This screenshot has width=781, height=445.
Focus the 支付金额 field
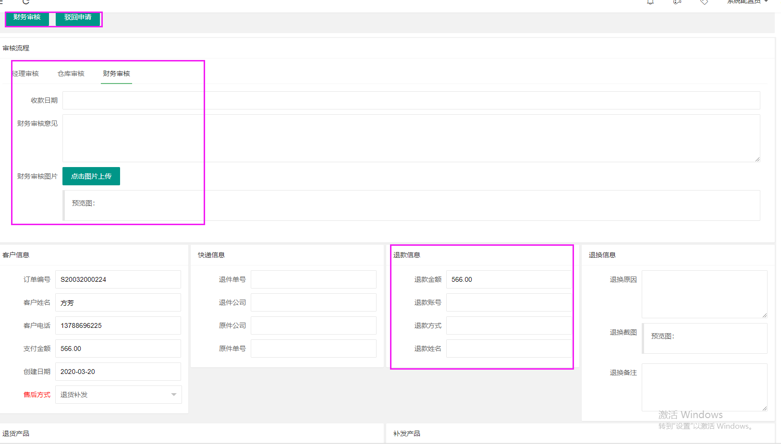[x=118, y=349]
